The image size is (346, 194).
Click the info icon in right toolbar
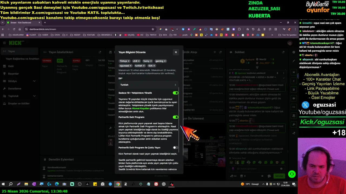(x=294, y=52)
